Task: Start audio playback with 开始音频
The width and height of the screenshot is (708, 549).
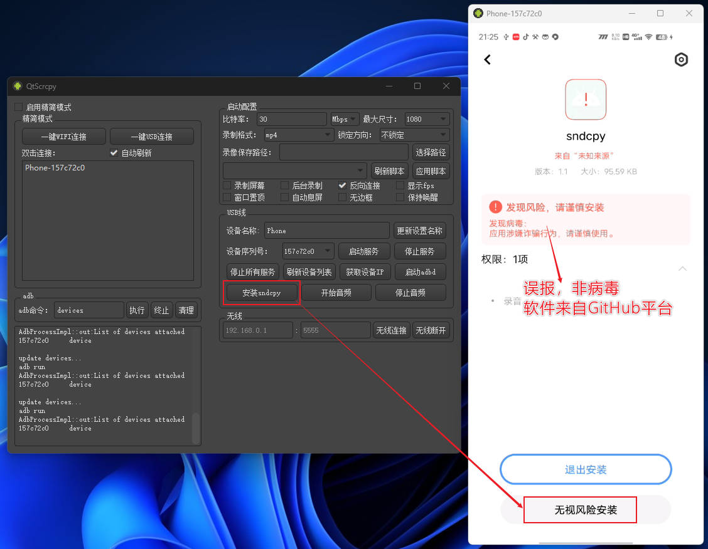Action: (x=336, y=292)
